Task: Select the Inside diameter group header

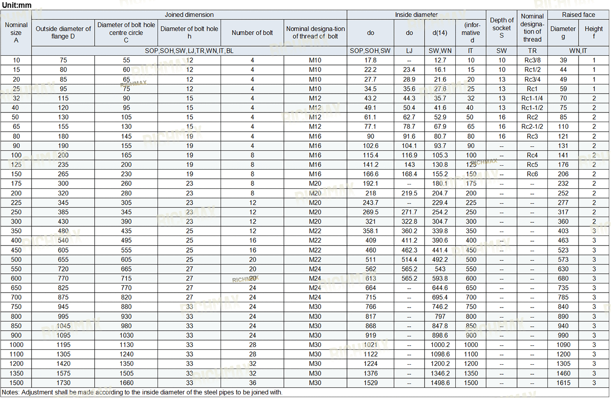Action: (x=416, y=14)
